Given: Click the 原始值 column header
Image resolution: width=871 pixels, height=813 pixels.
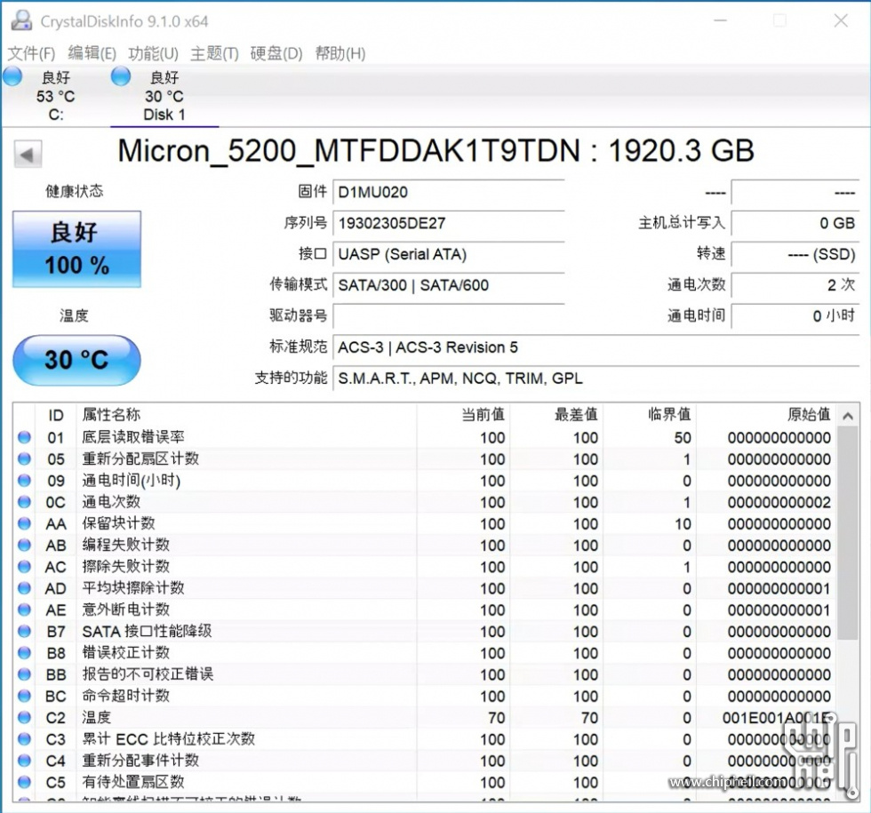Looking at the screenshot, I should click(809, 415).
